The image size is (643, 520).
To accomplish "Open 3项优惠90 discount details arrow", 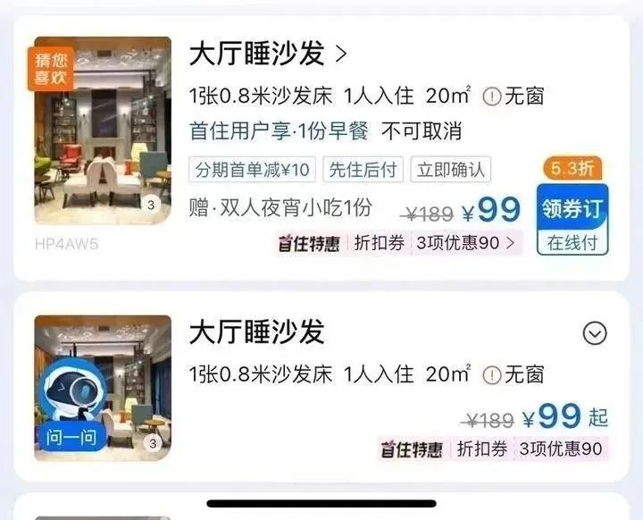I will 510,243.
